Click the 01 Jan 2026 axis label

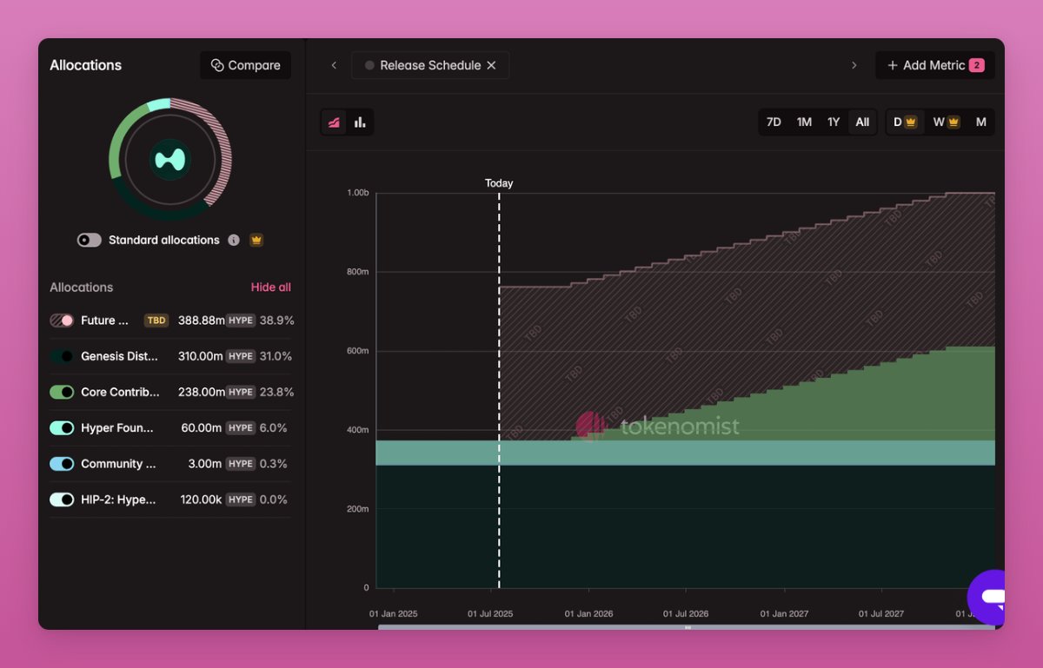tap(588, 613)
